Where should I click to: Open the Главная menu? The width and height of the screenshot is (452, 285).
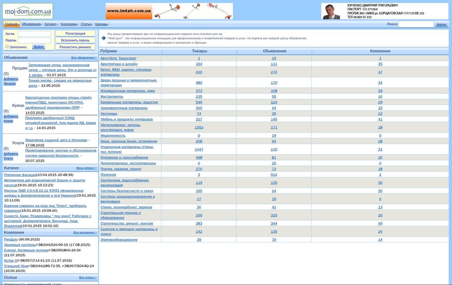(11, 24)
